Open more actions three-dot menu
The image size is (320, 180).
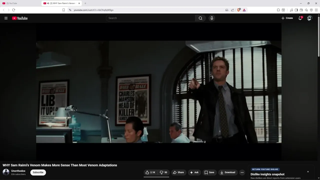click(242, 172)
